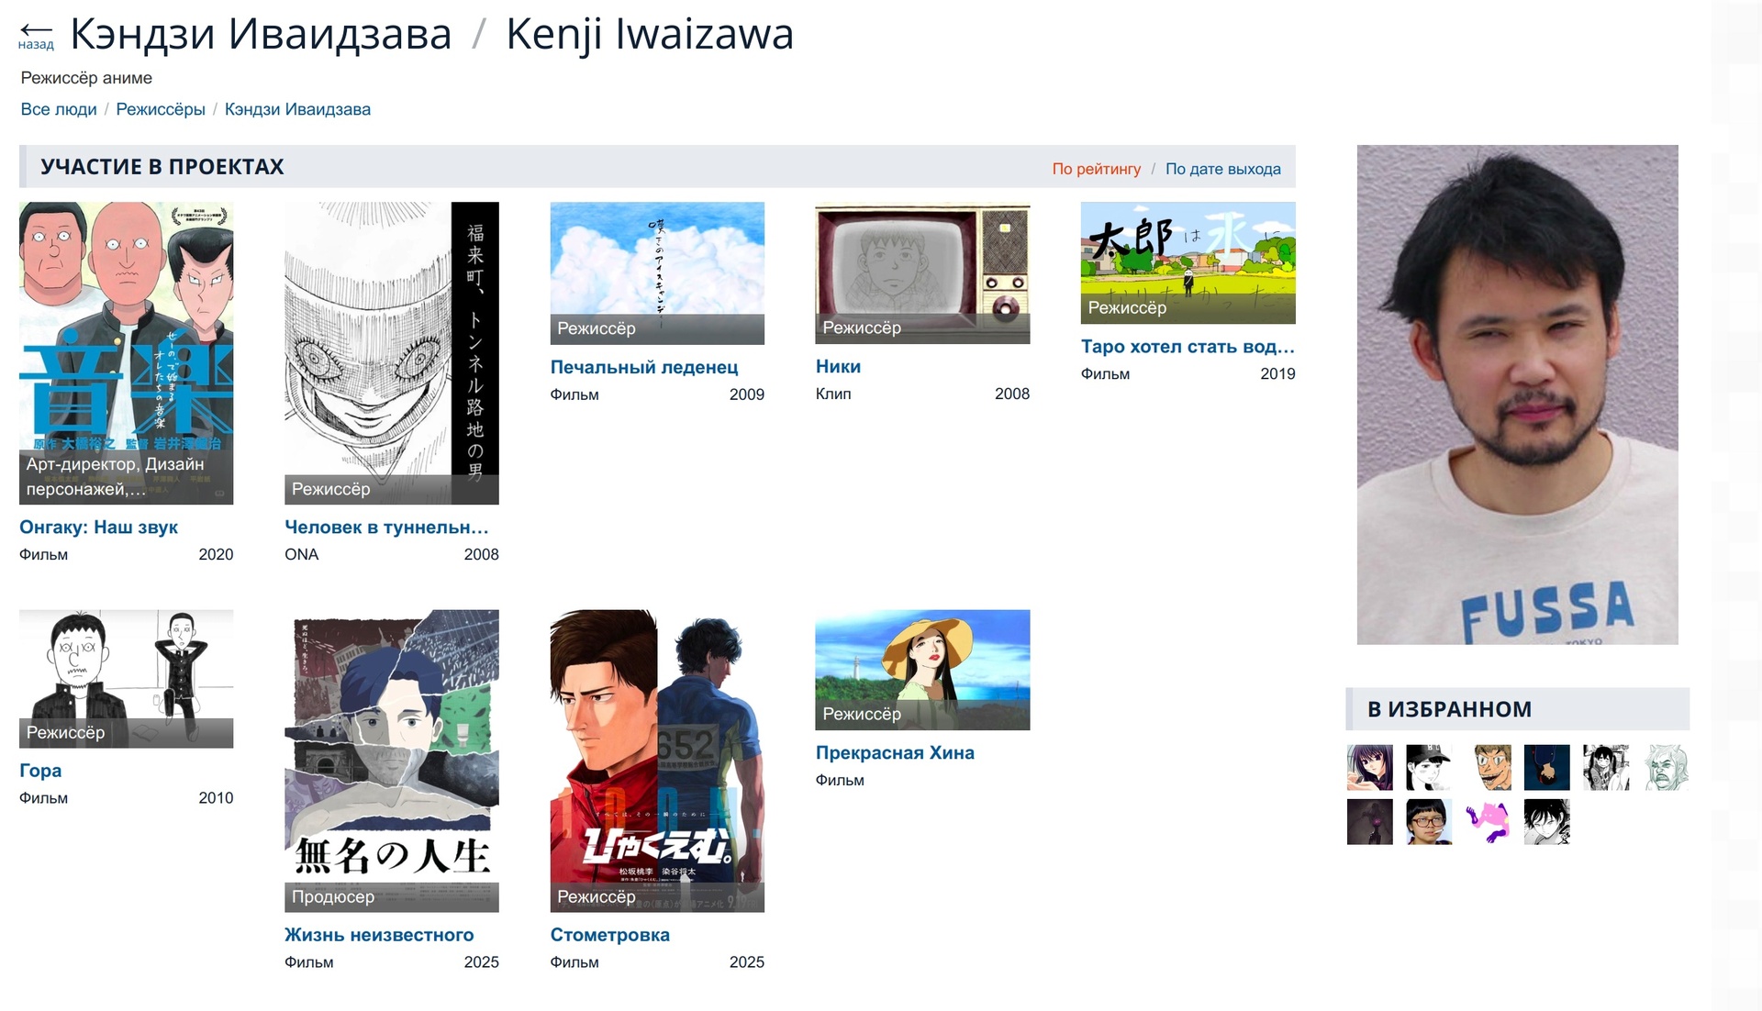Screen dimensions: 1762x1011
Task: Click the cap-wearing manga character avatar
Action: point(1429,767)
